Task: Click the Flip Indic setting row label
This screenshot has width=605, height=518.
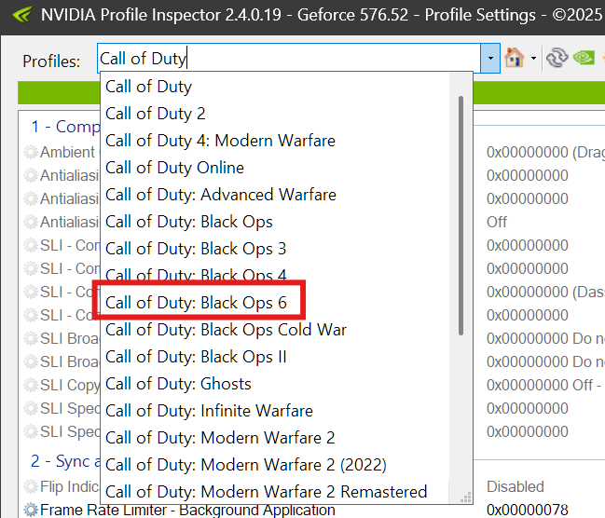Action: (70, 486)
